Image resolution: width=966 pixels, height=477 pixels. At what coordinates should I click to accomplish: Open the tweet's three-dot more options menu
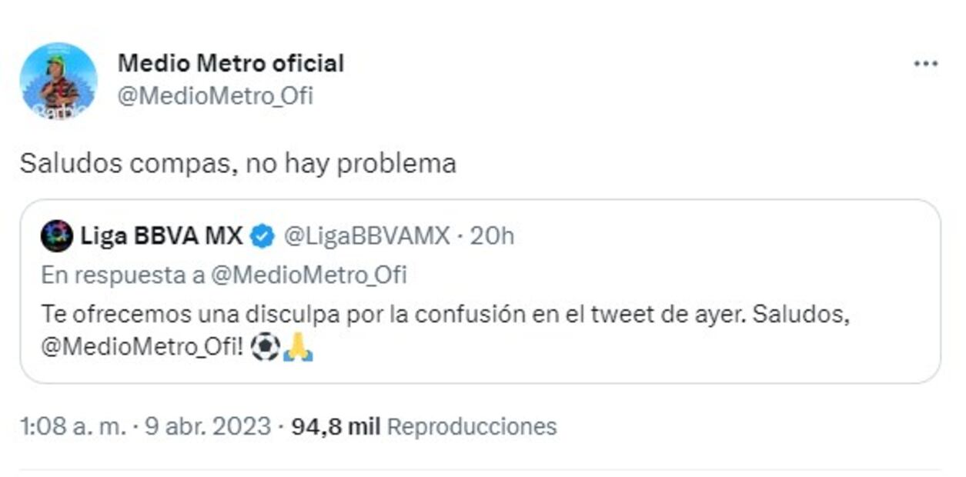[925, 65]
